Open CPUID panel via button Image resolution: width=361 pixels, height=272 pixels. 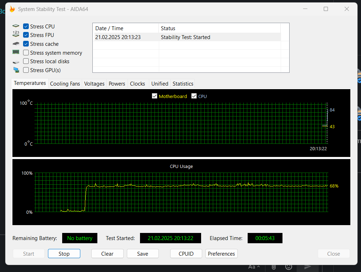[x=186, y=254]
